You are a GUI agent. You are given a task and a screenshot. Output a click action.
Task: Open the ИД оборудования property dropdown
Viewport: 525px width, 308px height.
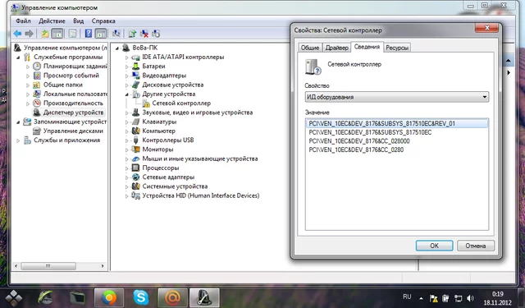397,97
